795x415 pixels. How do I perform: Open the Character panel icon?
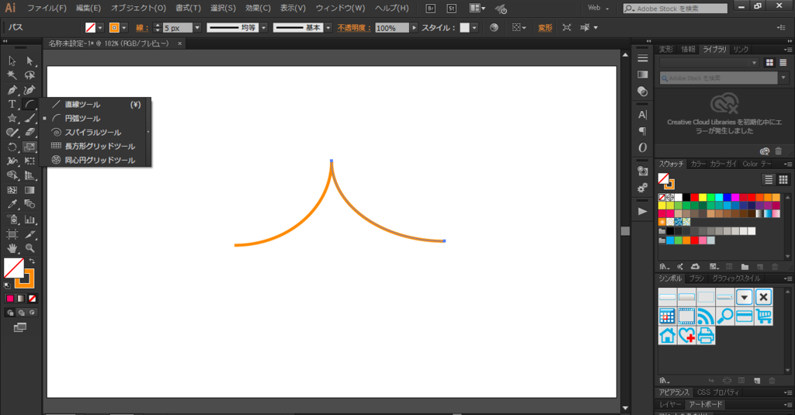(x=642, y=115)
